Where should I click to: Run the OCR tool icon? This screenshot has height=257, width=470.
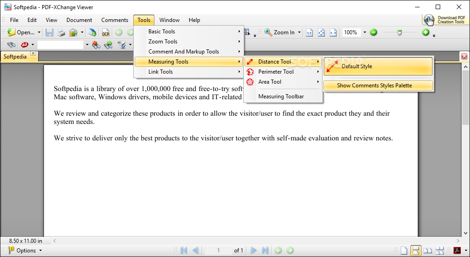coord(106,32)
